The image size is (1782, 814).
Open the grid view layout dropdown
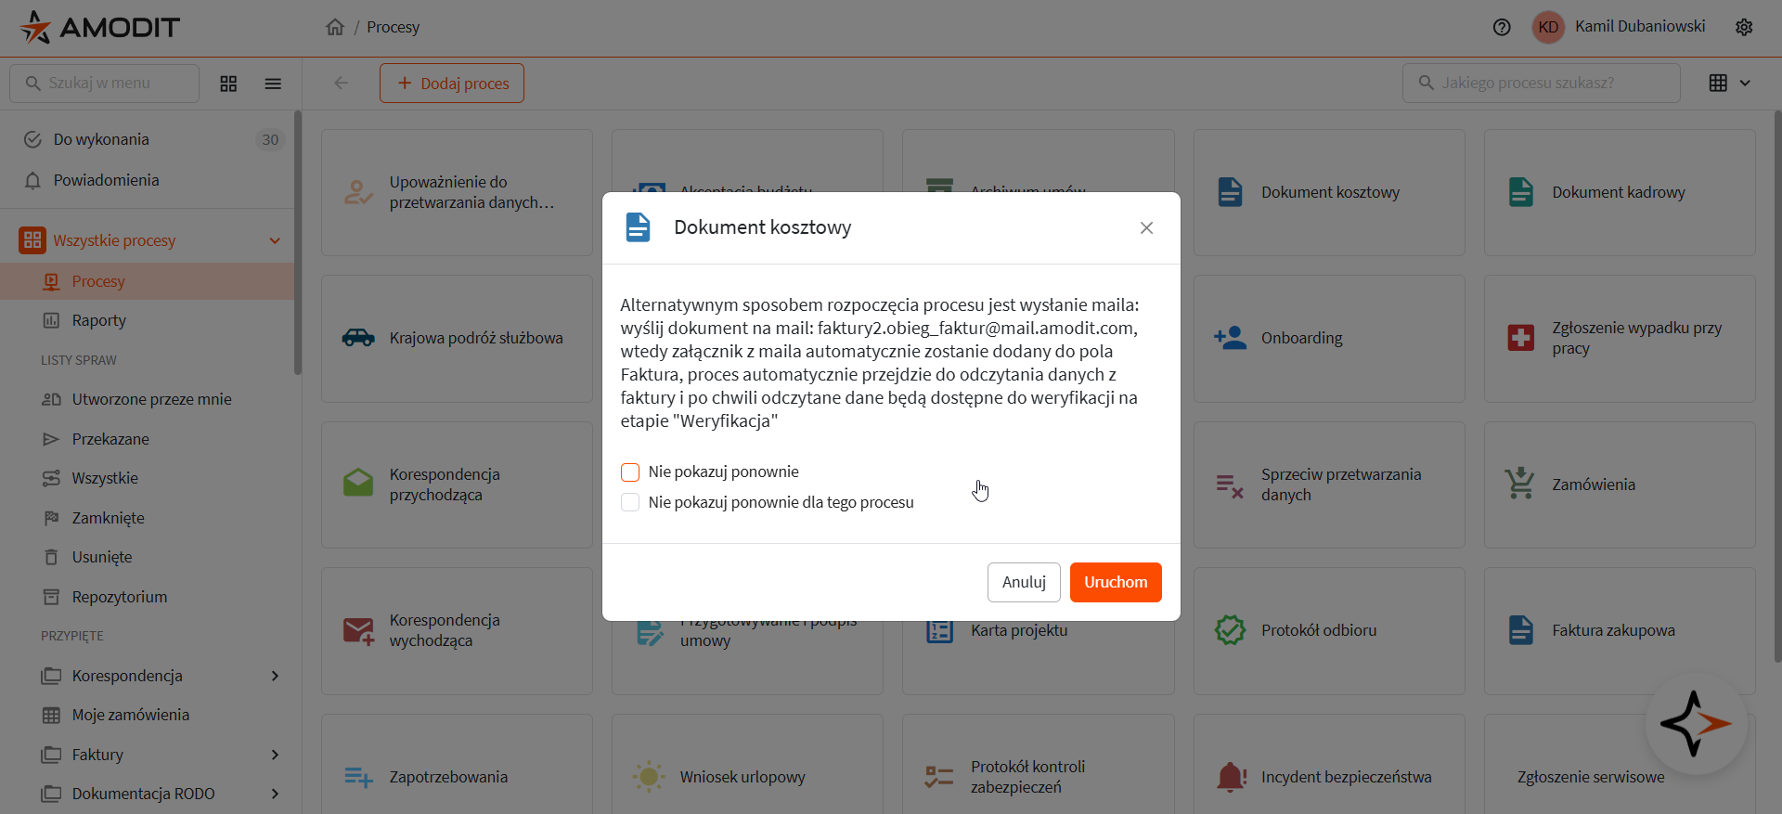pyautogui.click(x=1730, y=84)
